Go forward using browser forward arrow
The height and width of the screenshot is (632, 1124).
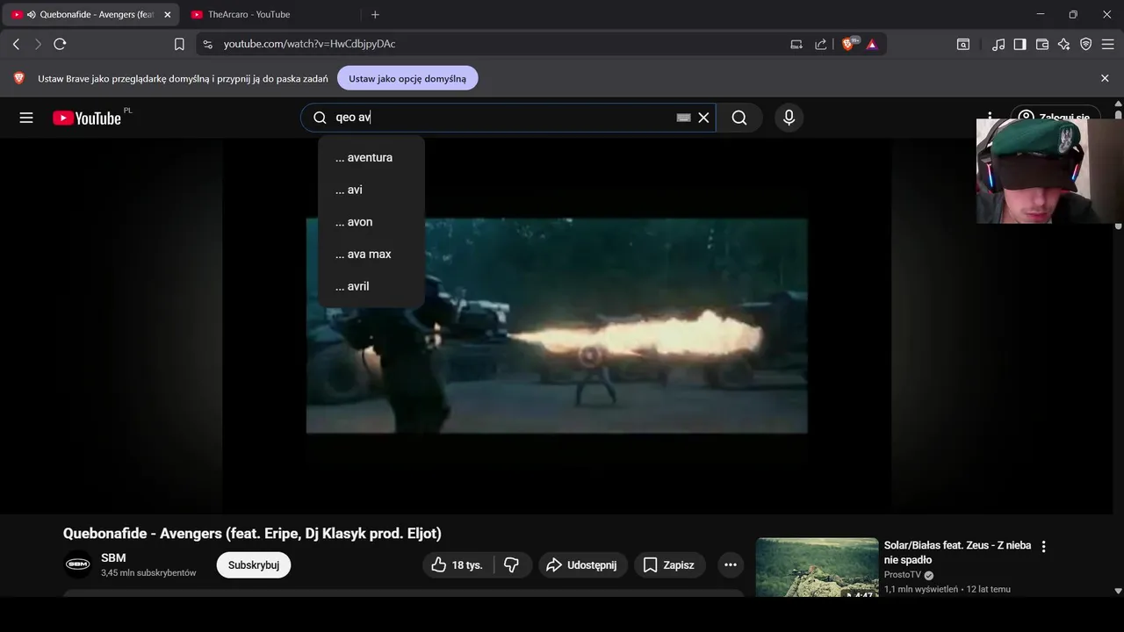click(38, 44)
